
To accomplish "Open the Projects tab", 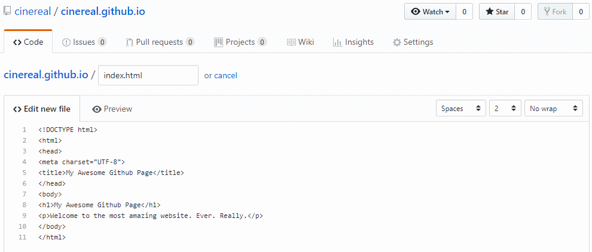I will click(x=240, y=42).
